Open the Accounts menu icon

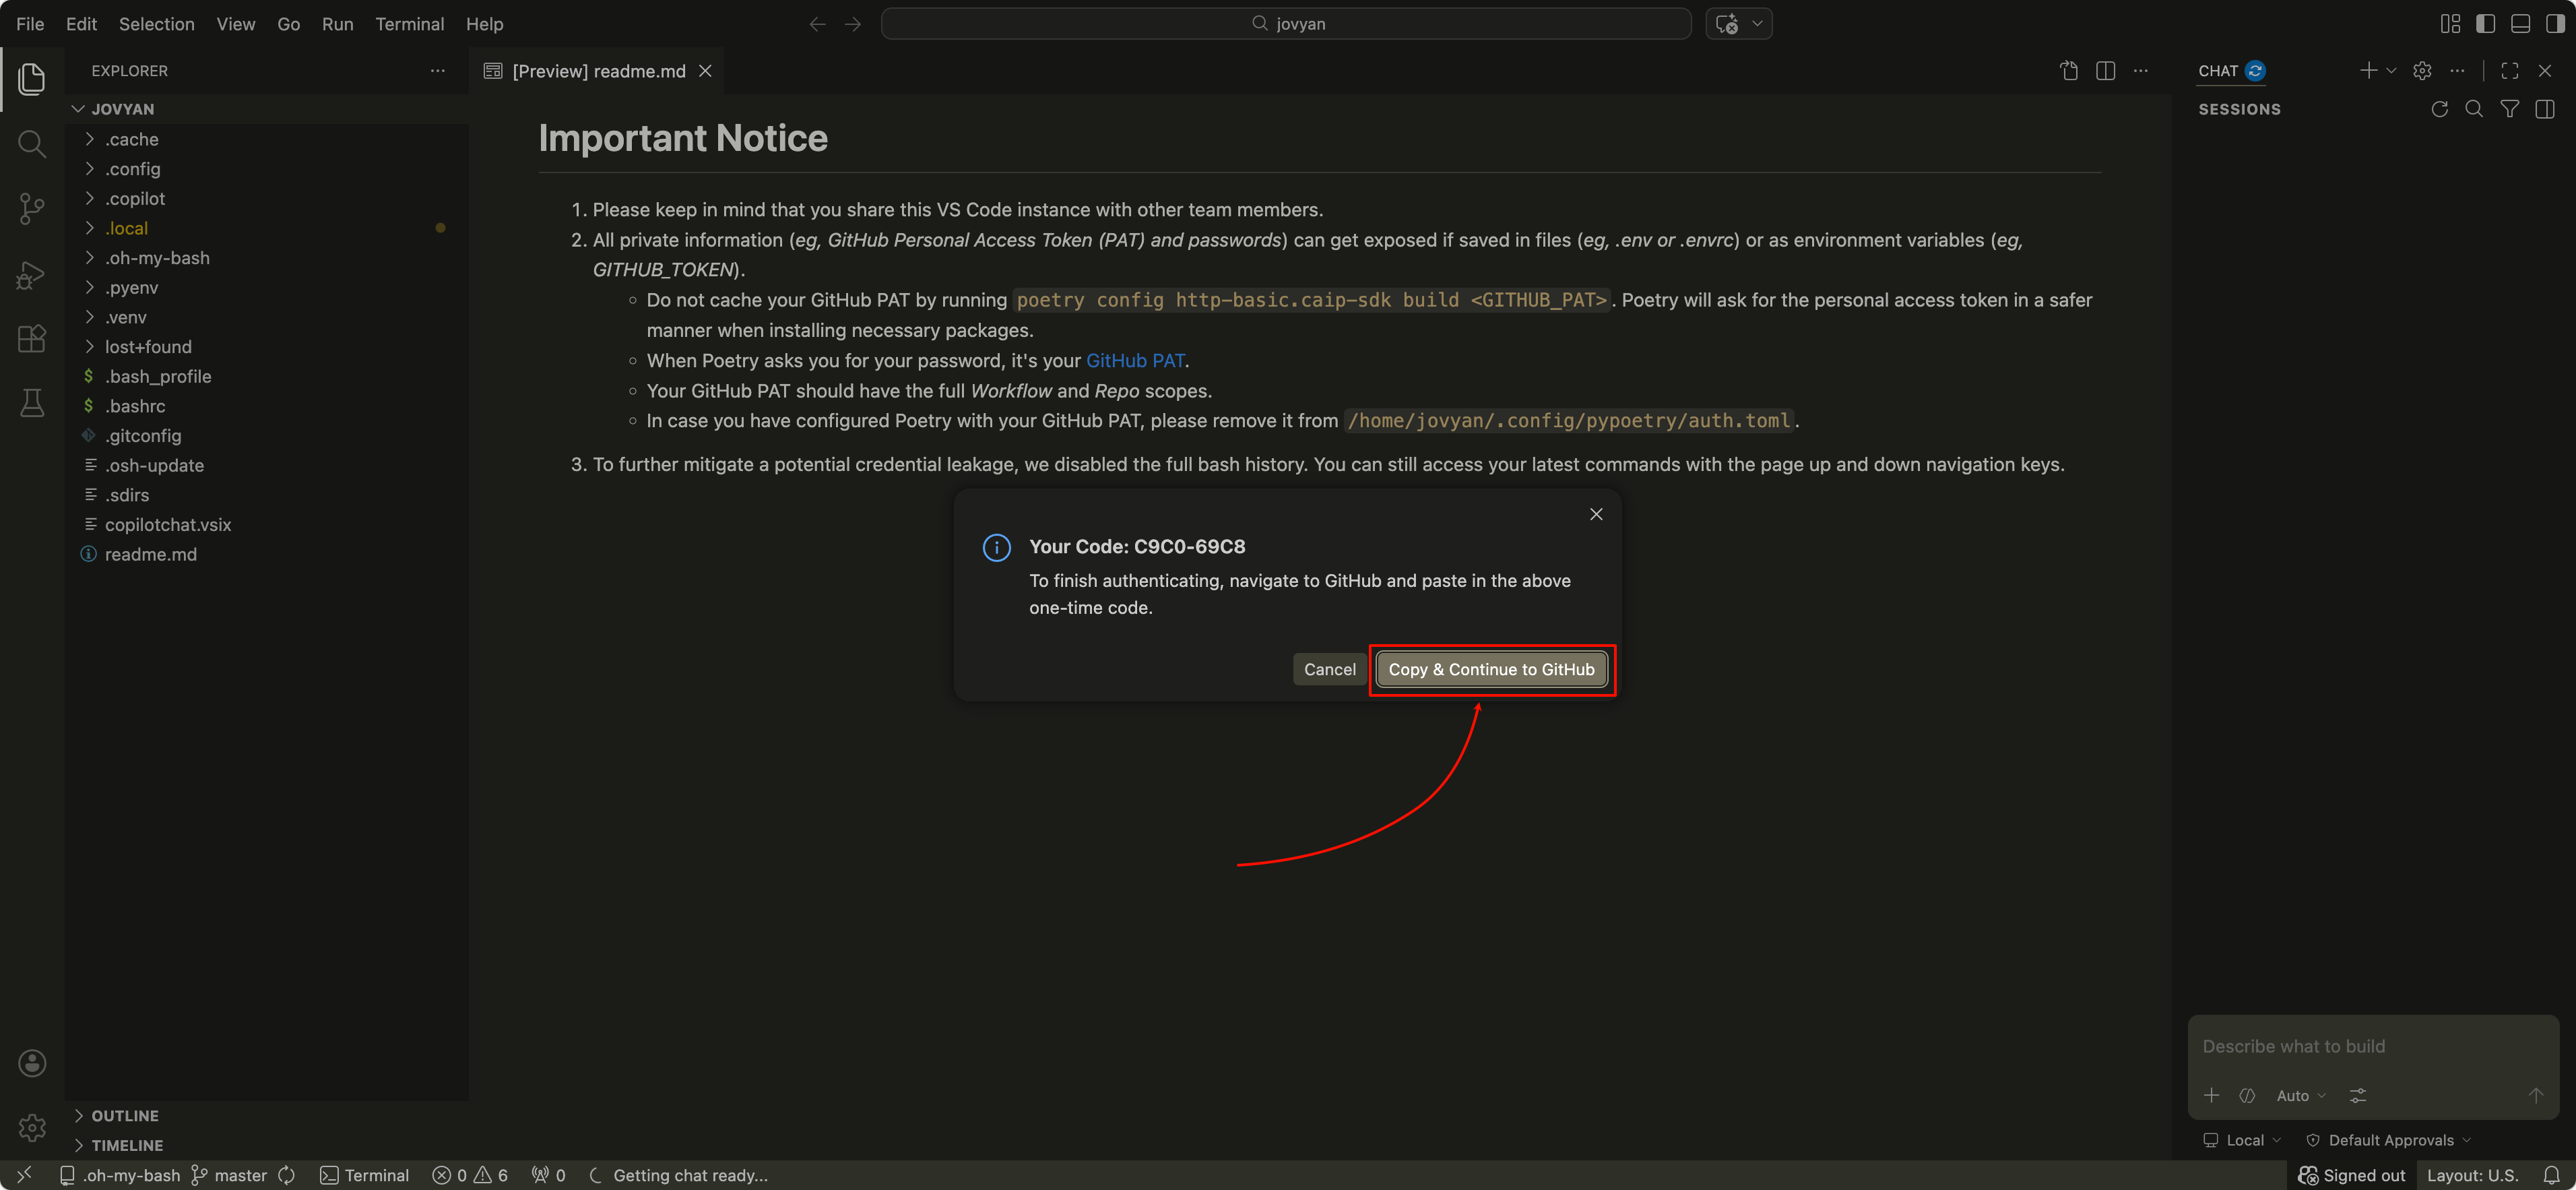tap(32, 1063)
